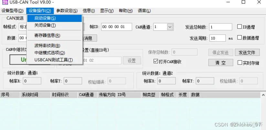Select 启动设备(S) from the menu
The width and height of the screenshot is (266, 130).
click(54, 18)
